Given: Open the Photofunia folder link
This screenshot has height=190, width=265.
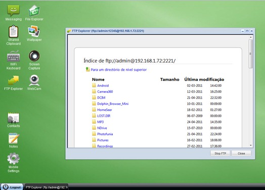Looking at the screenshot, I should (105, 134).
